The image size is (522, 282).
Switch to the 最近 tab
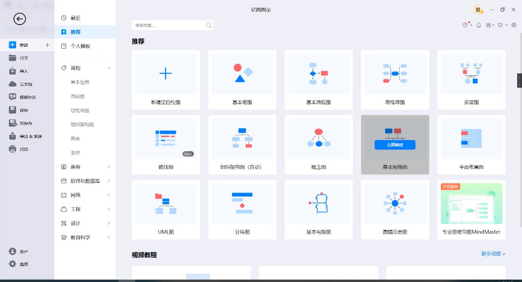(x=75, y=18)
